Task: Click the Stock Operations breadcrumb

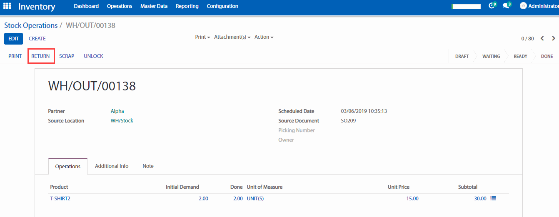Action: (x=31, y=25)
